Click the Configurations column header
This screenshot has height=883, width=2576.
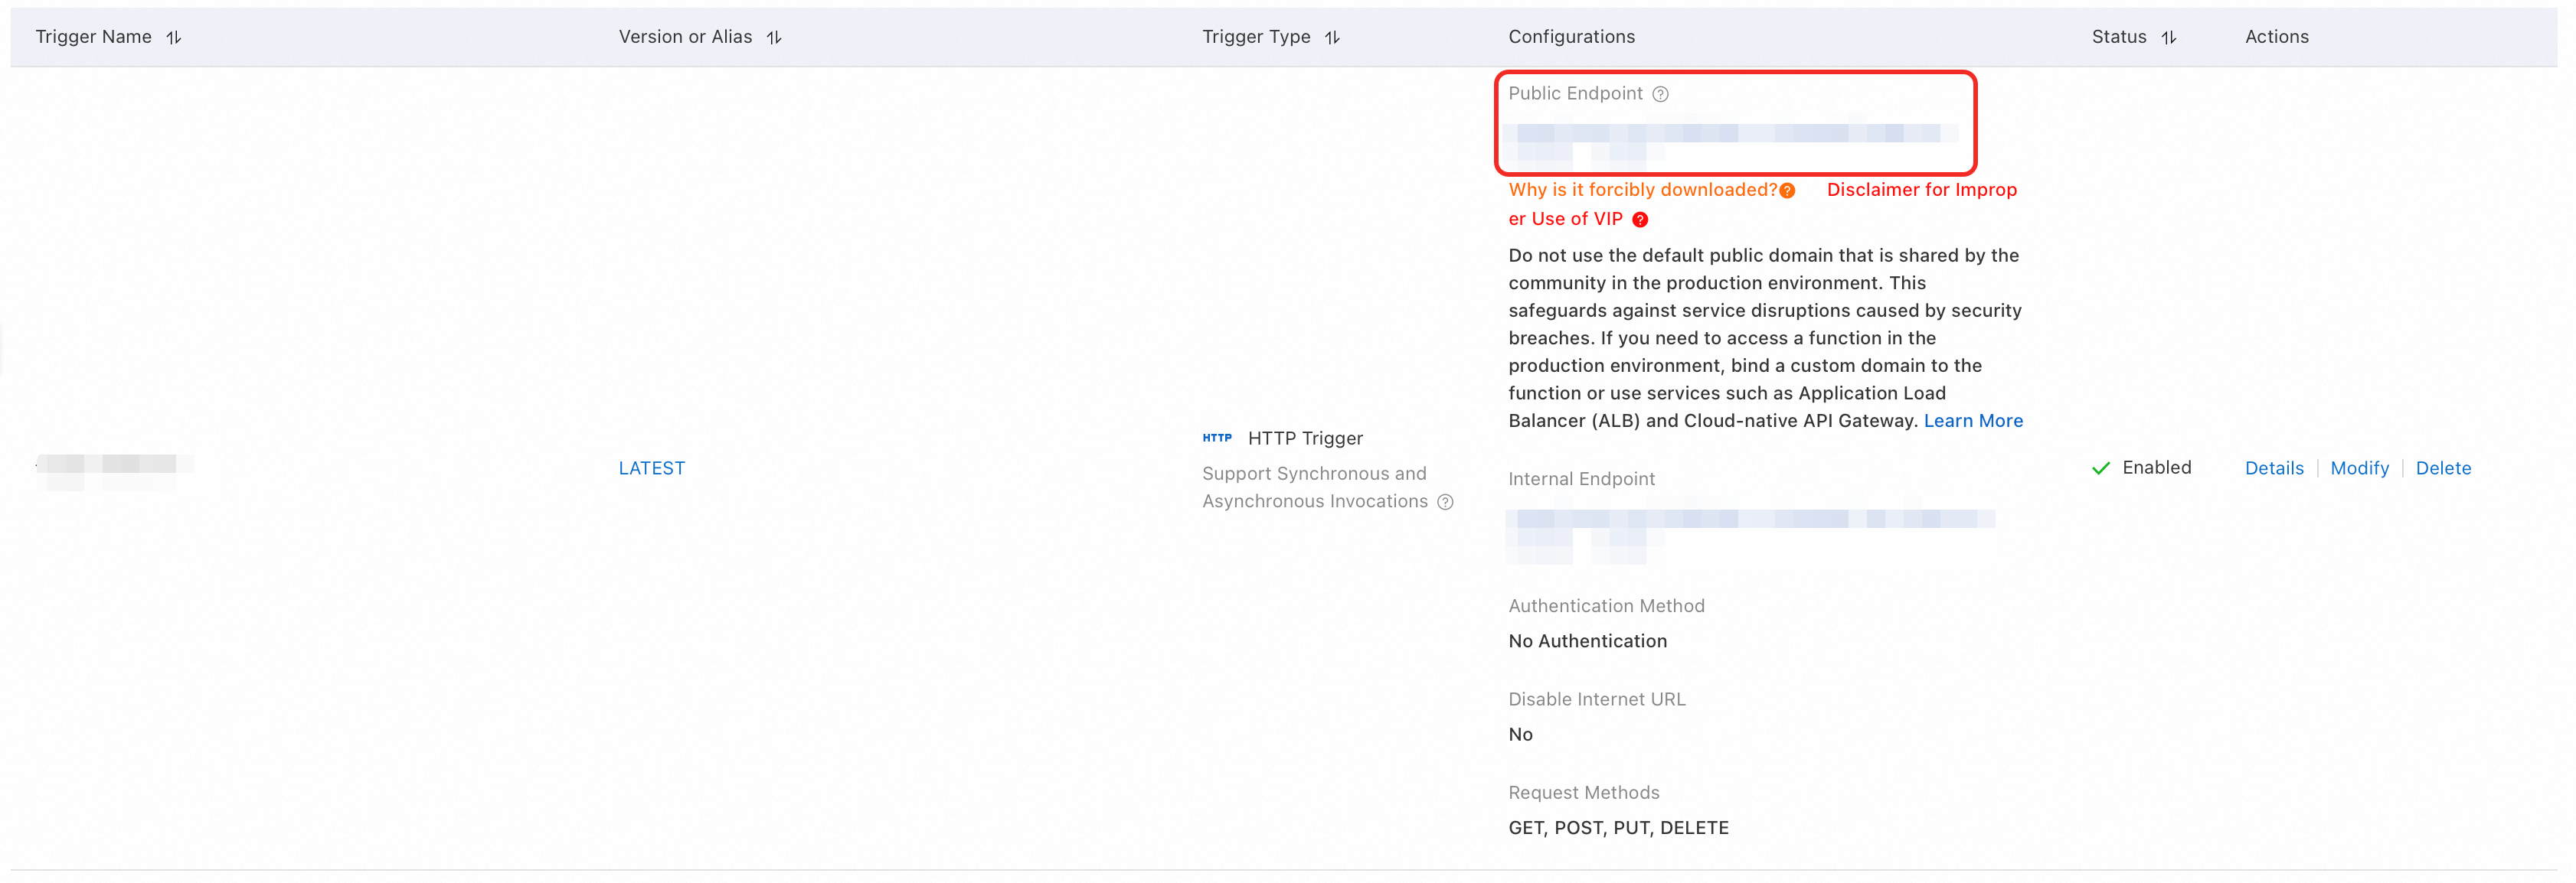pyautogui.click(x=1571, y=37)
